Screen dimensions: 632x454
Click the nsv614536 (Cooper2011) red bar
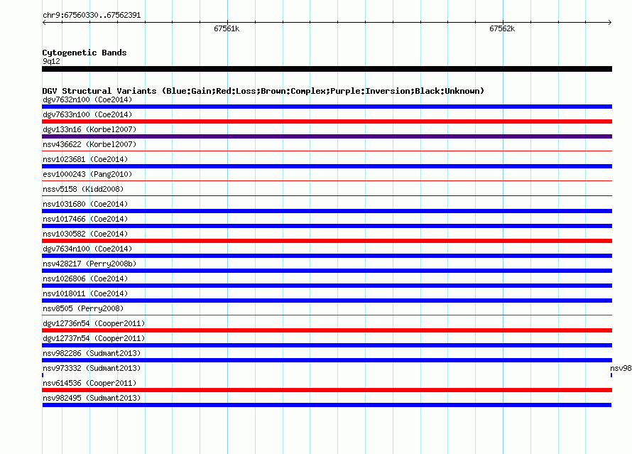(327, 390)
